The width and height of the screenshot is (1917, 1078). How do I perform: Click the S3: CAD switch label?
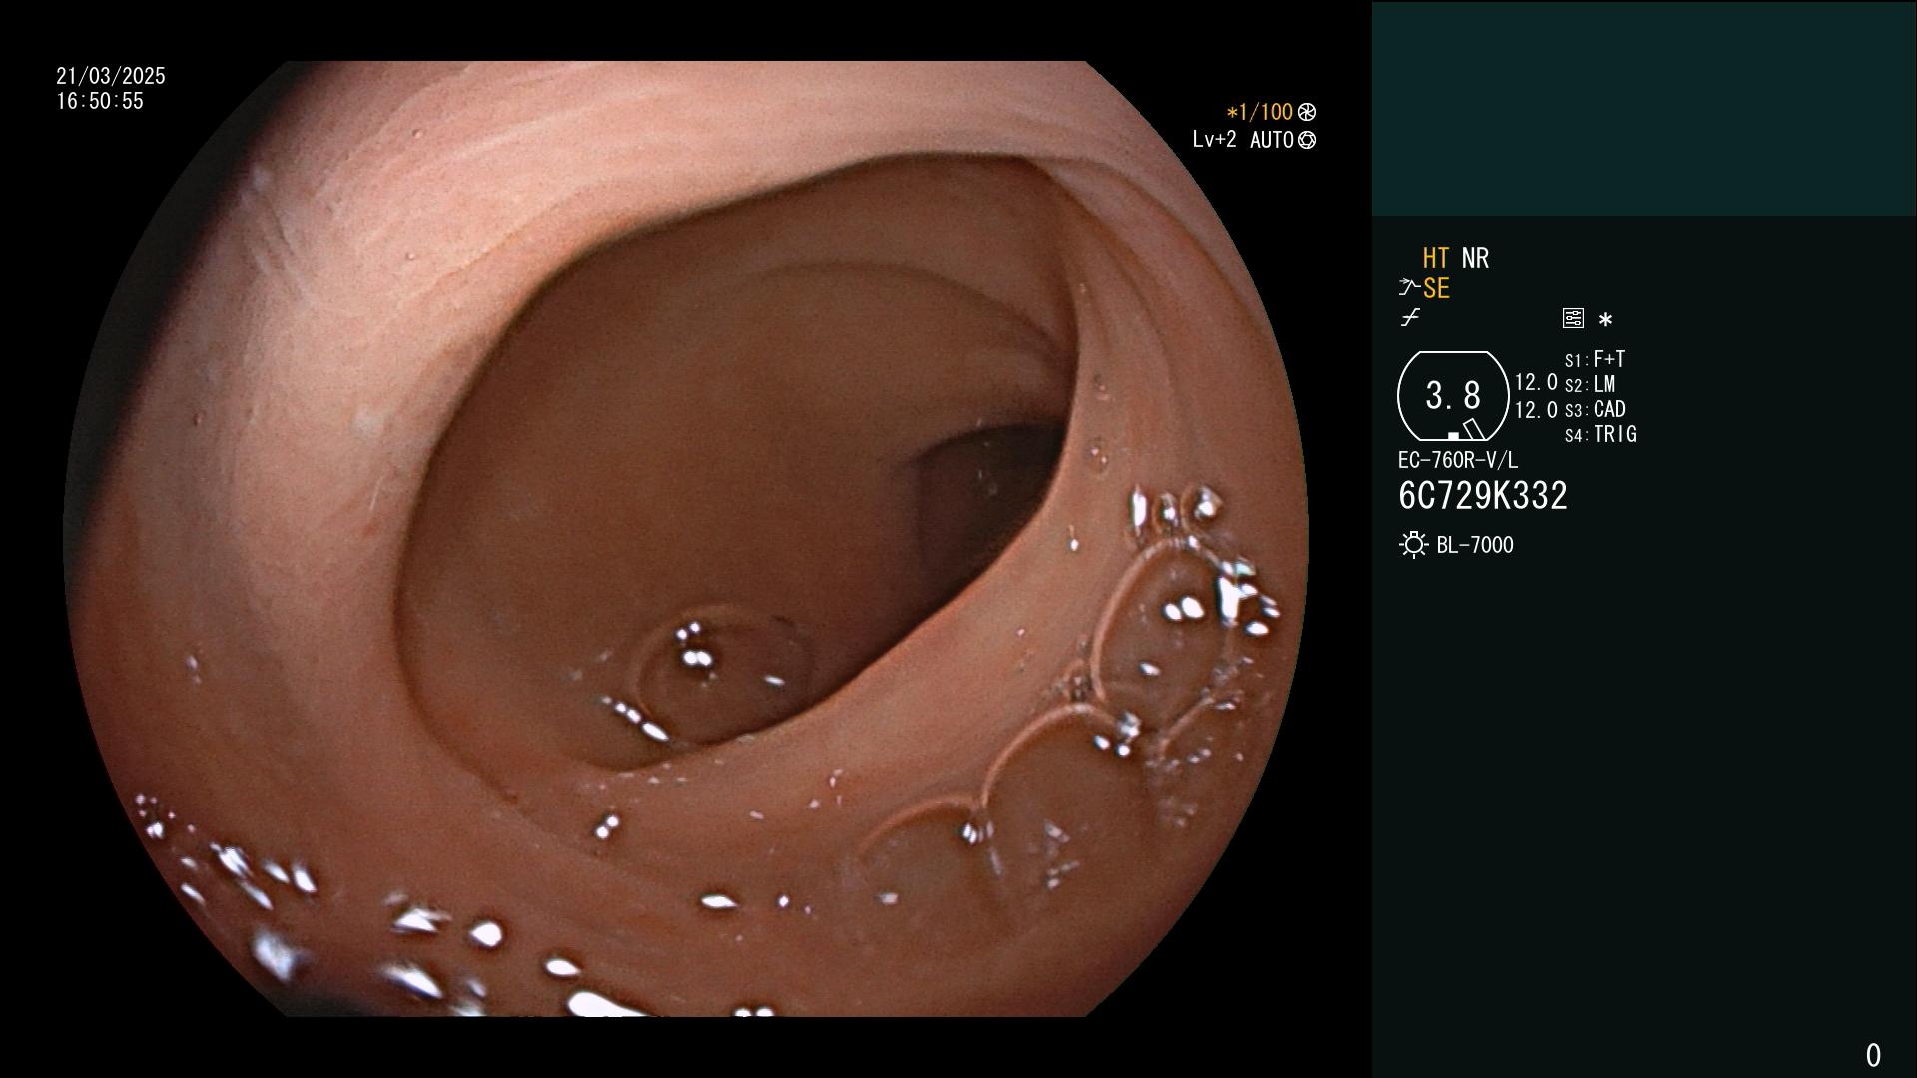pyautogui.click(x=1596, y=409)
